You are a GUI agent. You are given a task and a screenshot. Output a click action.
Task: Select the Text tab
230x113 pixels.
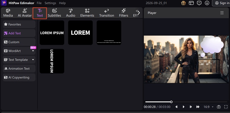pos(40,13)
